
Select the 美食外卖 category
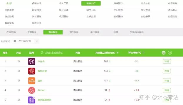(x=145, y=3)
